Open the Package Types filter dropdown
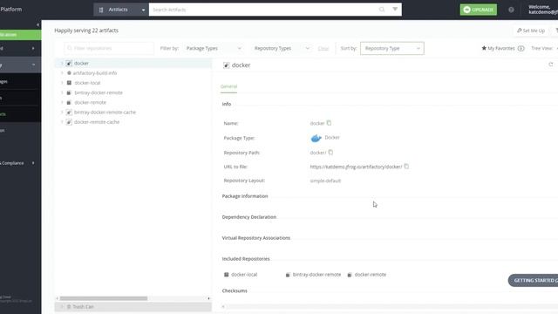Viewport: 558px width, 314px height. coord(214,49)
